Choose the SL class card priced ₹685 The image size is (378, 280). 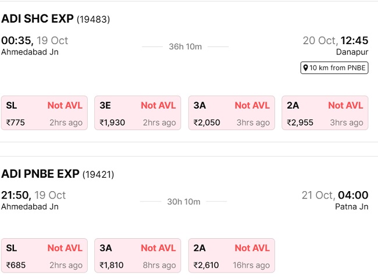coord(44,256)
